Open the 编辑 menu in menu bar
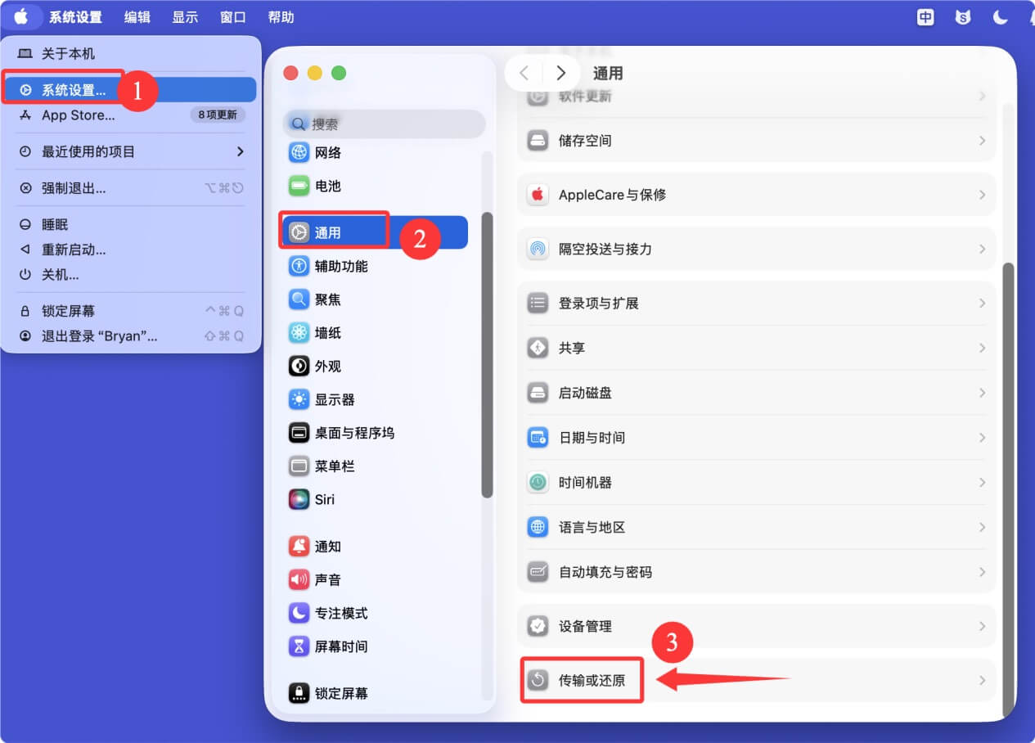 pos(137,17)
